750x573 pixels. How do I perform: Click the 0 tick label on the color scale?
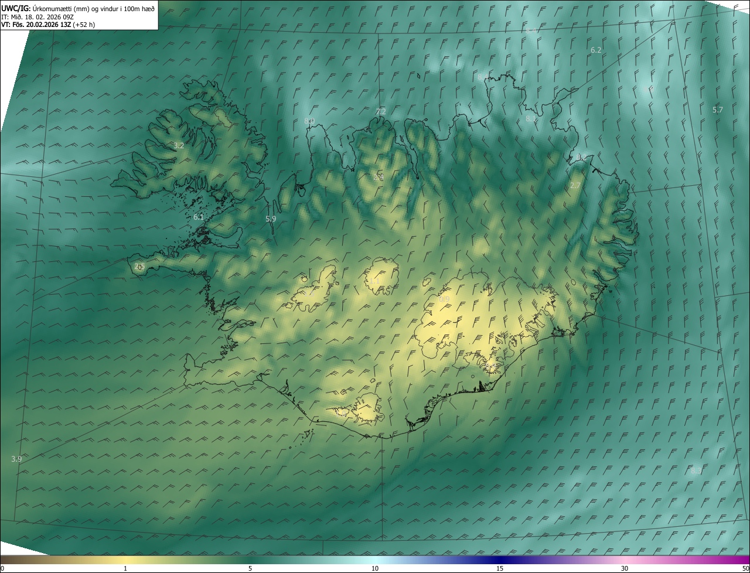coord(2,568)
